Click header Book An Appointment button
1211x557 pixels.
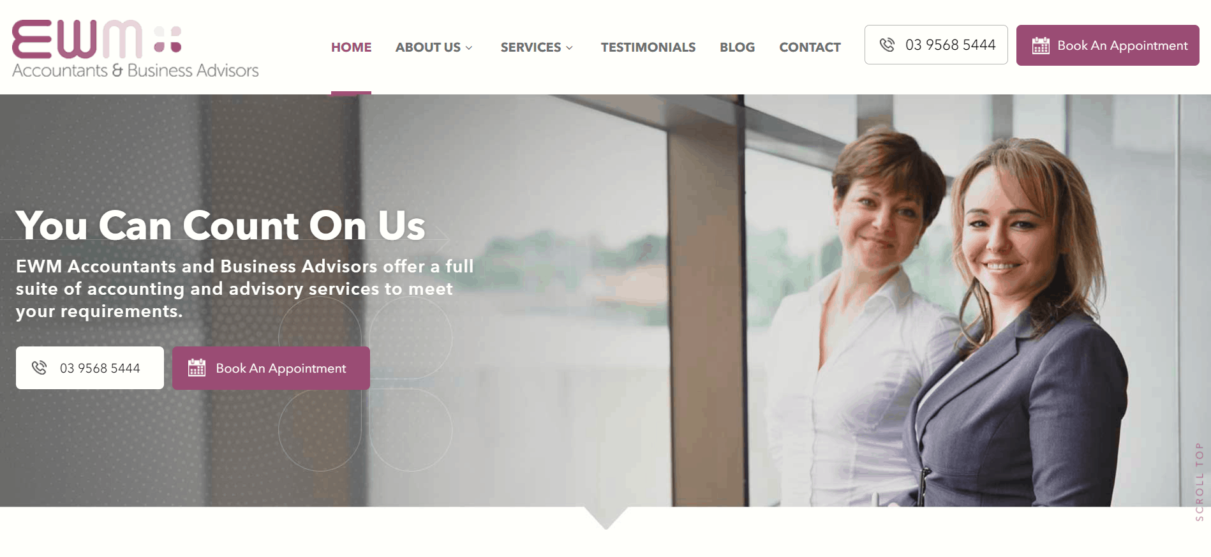point(1108,45)
